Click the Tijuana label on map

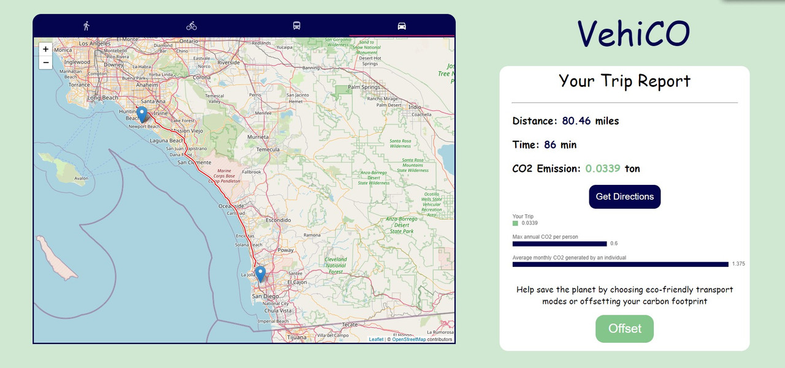pos(297,337)
